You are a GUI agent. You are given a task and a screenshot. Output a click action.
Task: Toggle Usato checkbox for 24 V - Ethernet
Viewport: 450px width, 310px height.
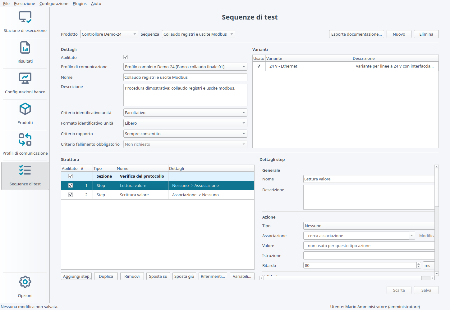[259, 66]
